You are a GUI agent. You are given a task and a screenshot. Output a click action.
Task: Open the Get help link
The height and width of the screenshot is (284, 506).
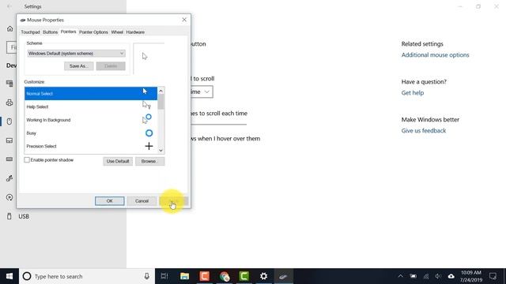pyautogui.click(x=413, y=93)
